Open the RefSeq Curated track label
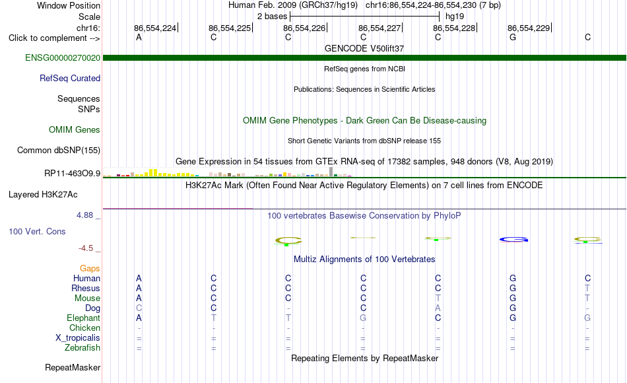 tap(70, 78)
